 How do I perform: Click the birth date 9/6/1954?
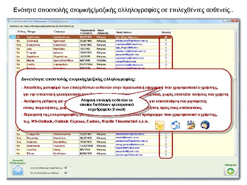click(85, 150)
